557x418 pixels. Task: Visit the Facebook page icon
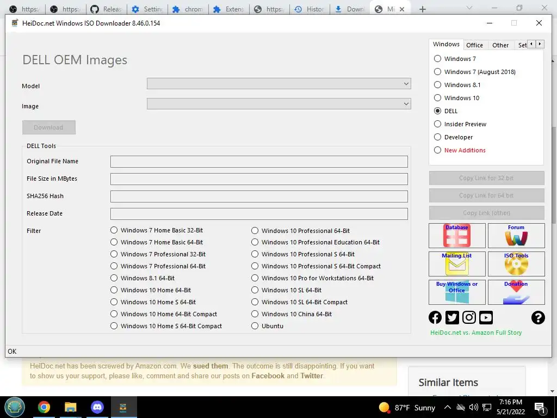tap(435, 317)
